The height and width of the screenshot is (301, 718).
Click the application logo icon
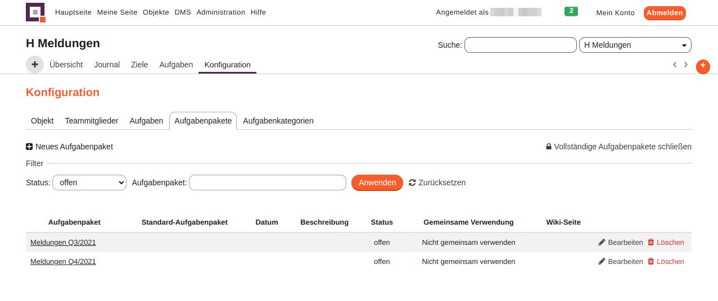35,12
